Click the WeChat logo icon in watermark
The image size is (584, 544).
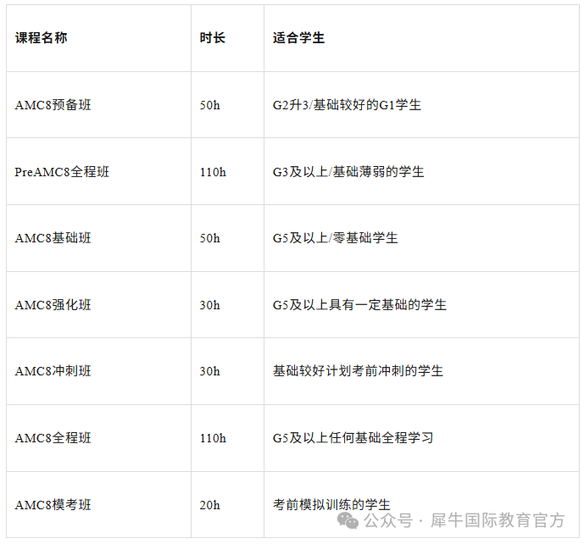[348, 520]
